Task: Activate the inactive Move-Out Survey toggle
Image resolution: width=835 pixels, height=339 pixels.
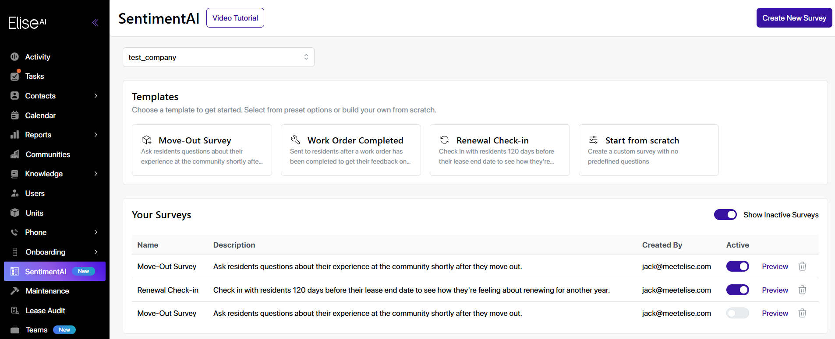Action: pyautogui.click(x=738, y=313)
